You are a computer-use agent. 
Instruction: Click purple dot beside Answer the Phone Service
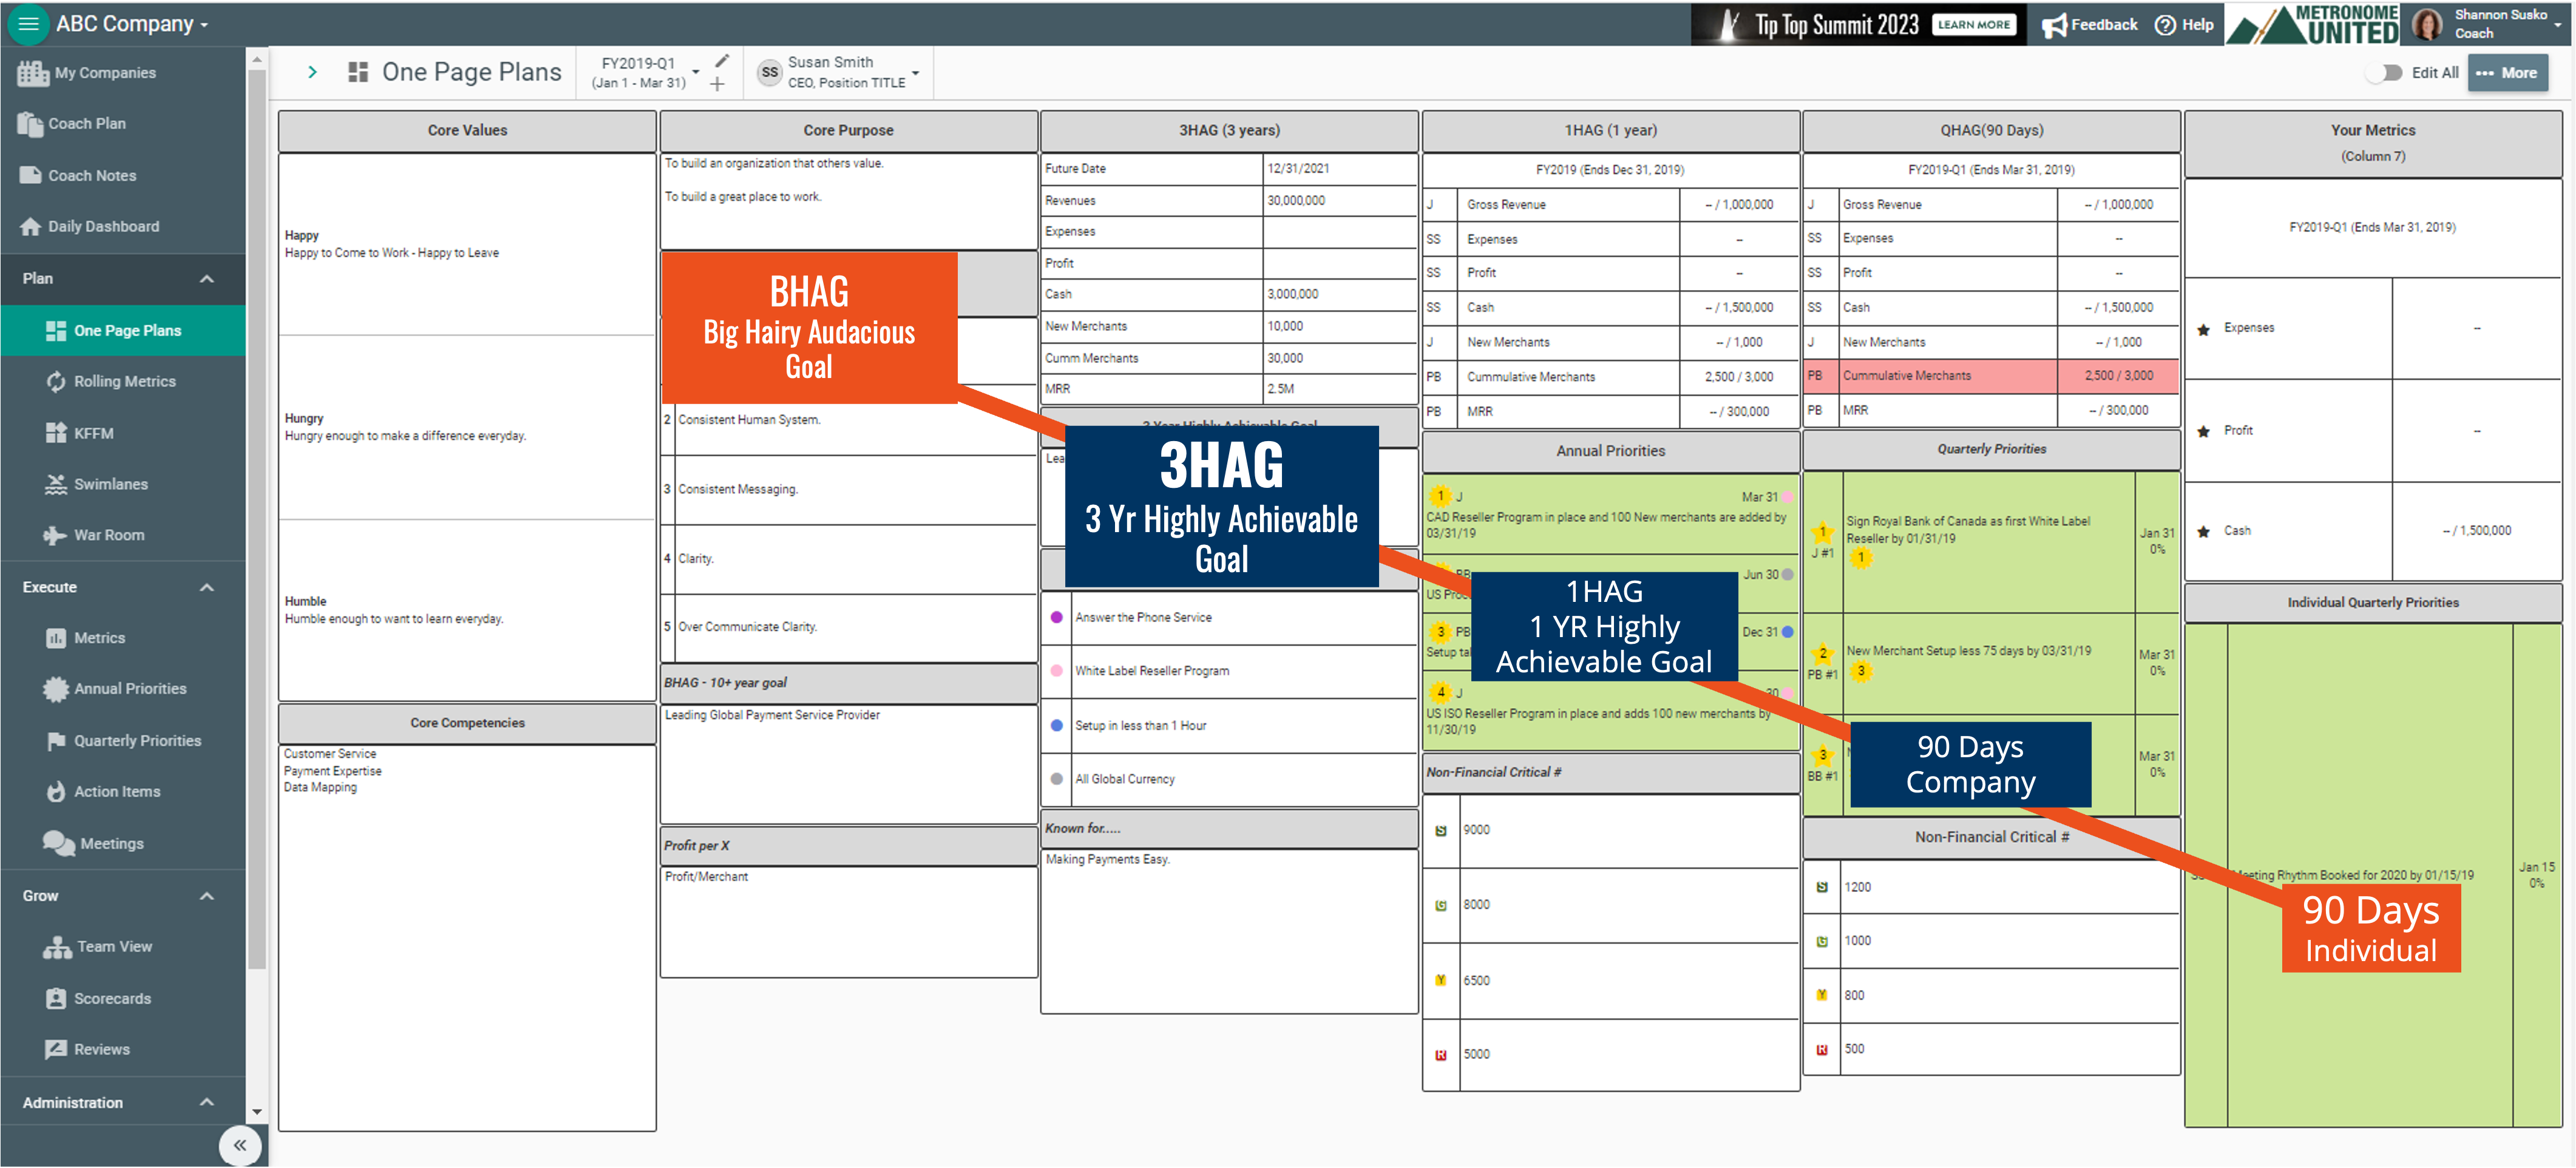1056,618
